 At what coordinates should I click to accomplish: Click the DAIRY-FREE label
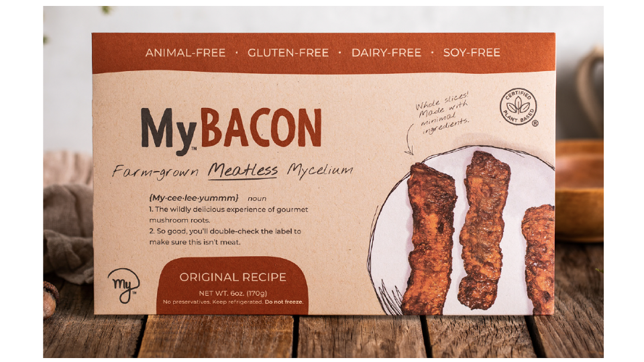(386, 53)
